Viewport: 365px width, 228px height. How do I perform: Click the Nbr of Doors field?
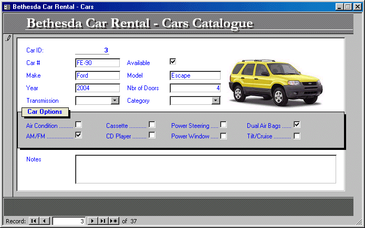coord(195,88)
